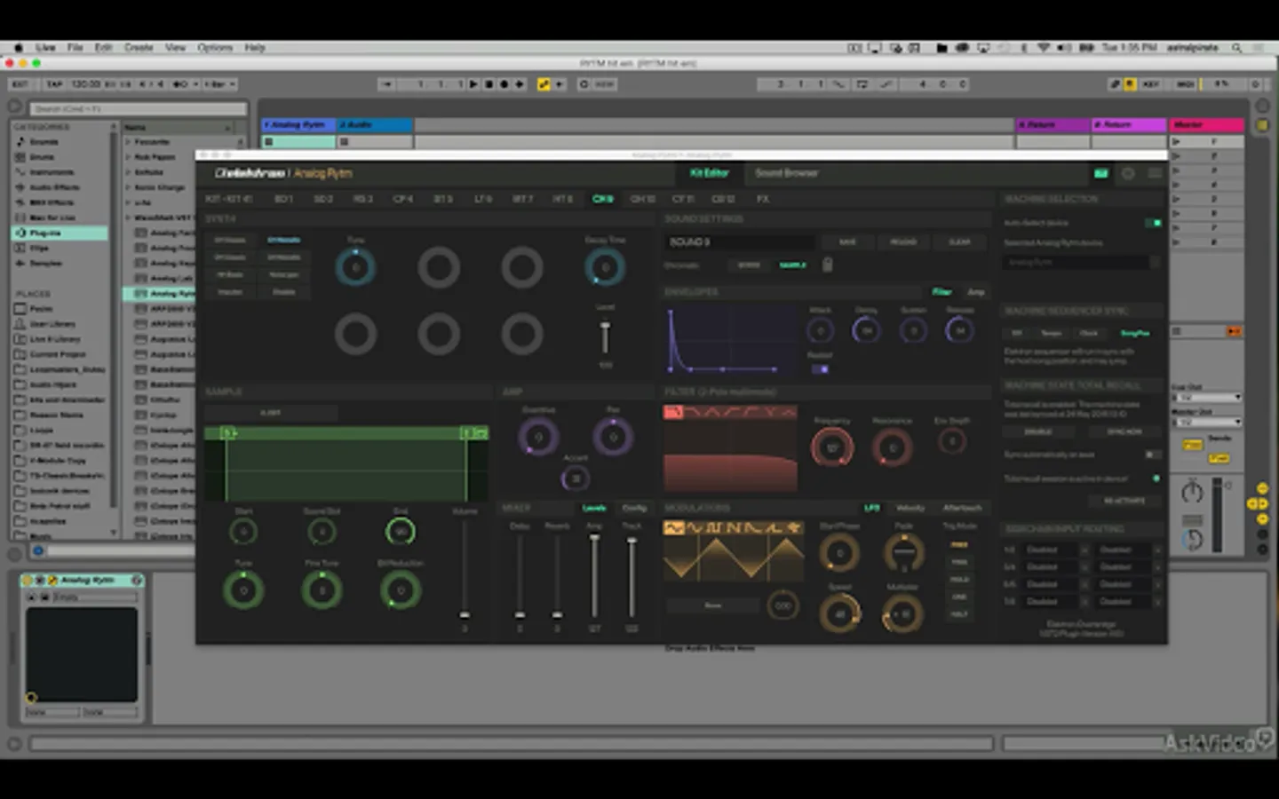This screenshot has width=1279, height=799.
Task: Click the record button in Ableton transport
Action: pos(504,84)
